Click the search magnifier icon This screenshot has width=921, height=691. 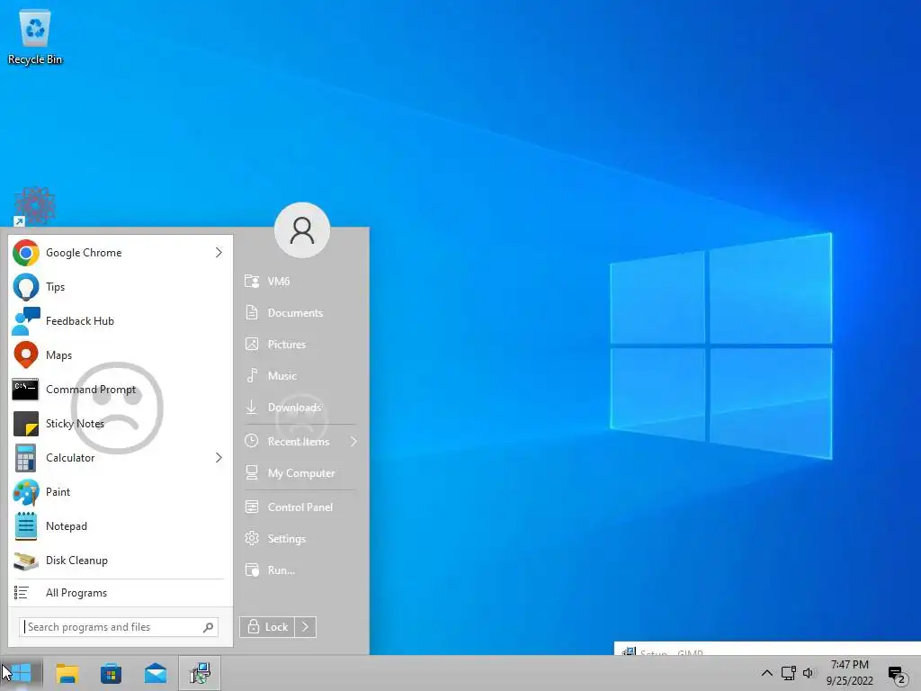pyautogui.click(x=208, y=627)
